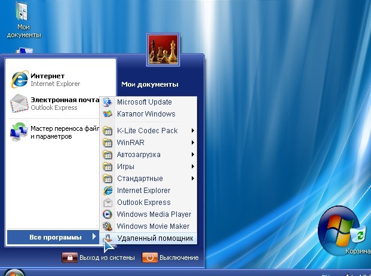Click Выключение text label
371x276 pixels.
[x=179, y=257]
